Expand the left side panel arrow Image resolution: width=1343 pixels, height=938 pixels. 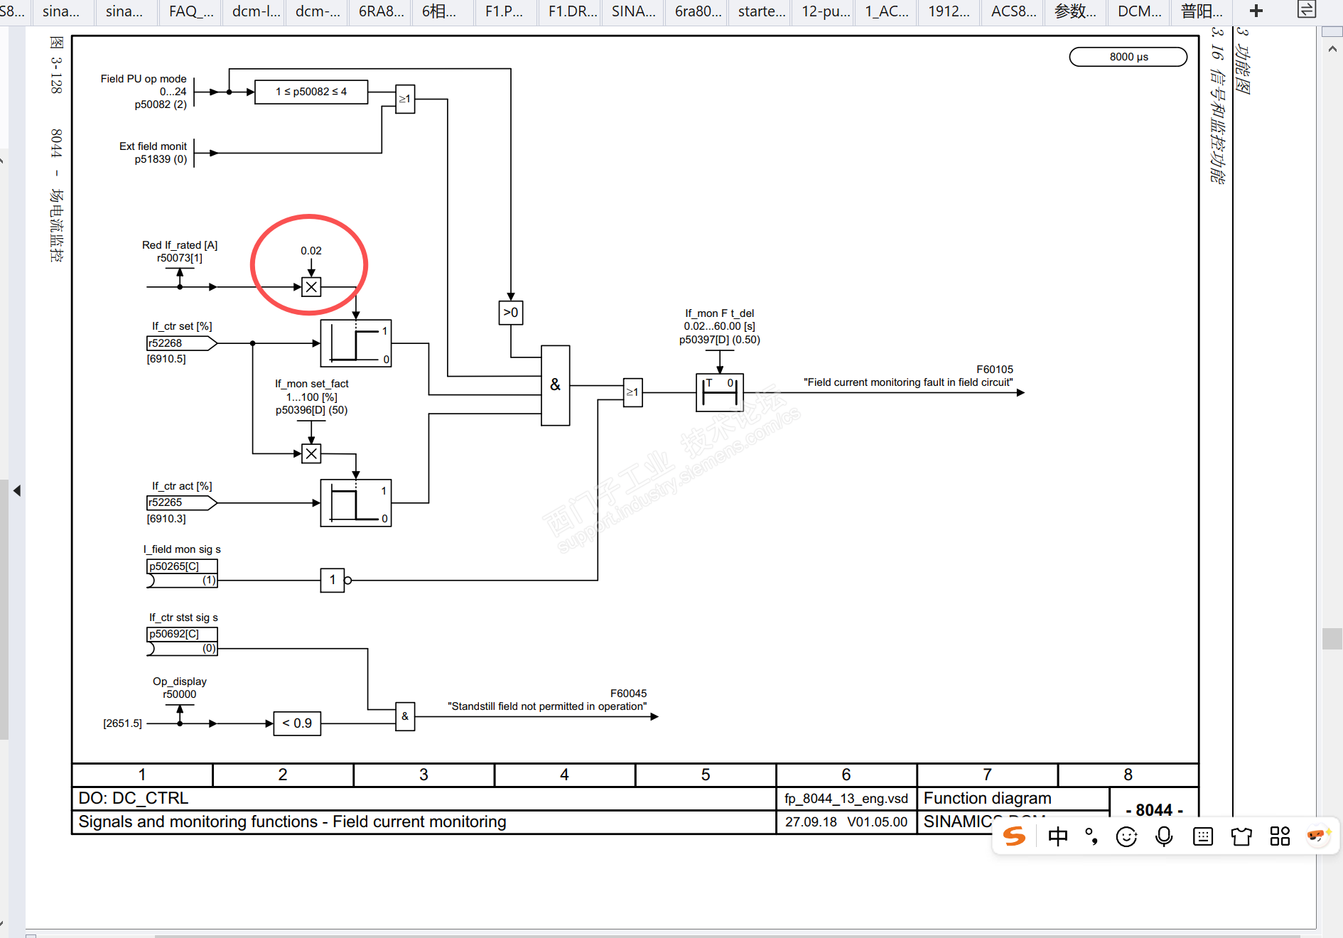17,490
